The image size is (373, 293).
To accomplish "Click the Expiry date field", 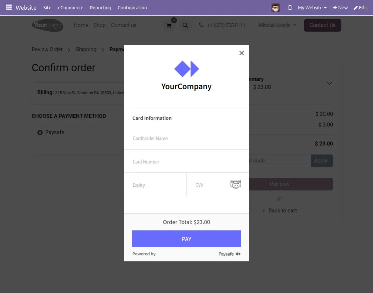I will [x=155, y=185].
